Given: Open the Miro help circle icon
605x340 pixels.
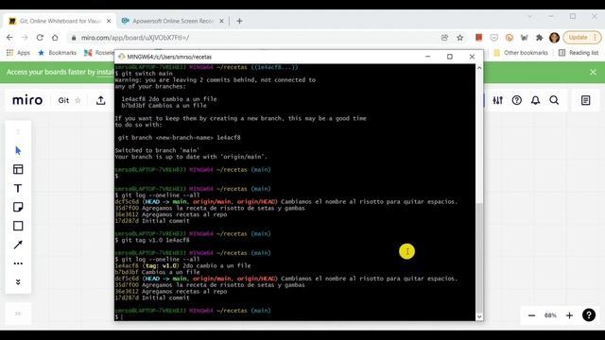Looking at the screenshot, I should coord(517,100).
